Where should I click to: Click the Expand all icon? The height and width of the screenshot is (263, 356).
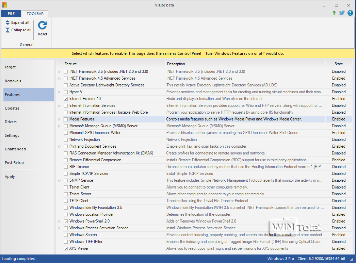[7, 22]
